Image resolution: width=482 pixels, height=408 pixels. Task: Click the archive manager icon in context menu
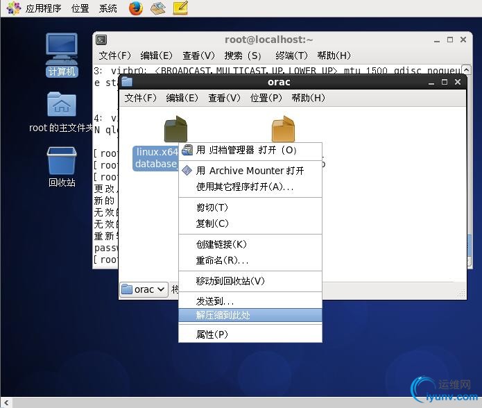187,150
